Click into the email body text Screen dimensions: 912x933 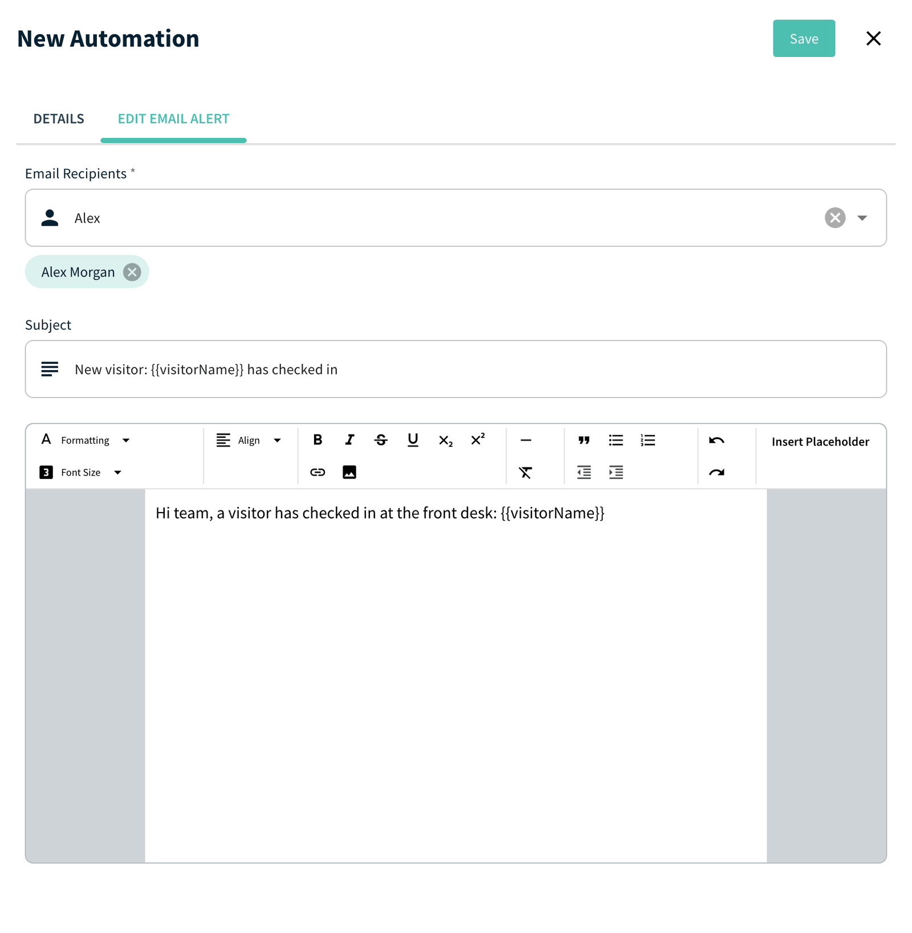point(380,513)
